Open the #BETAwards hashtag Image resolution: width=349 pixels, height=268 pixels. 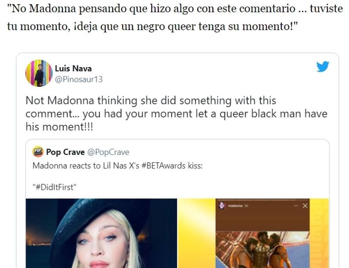pos(163,166)
